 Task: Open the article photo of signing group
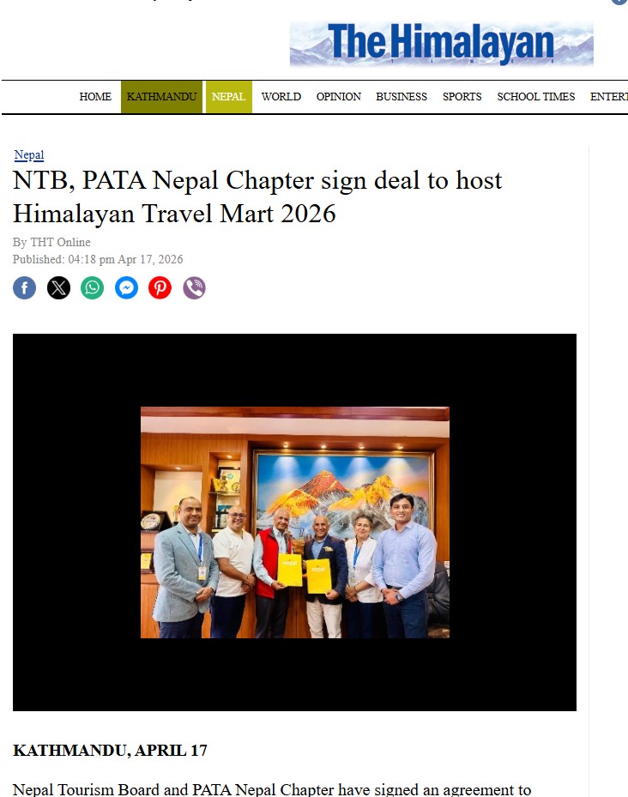(295, 522)
